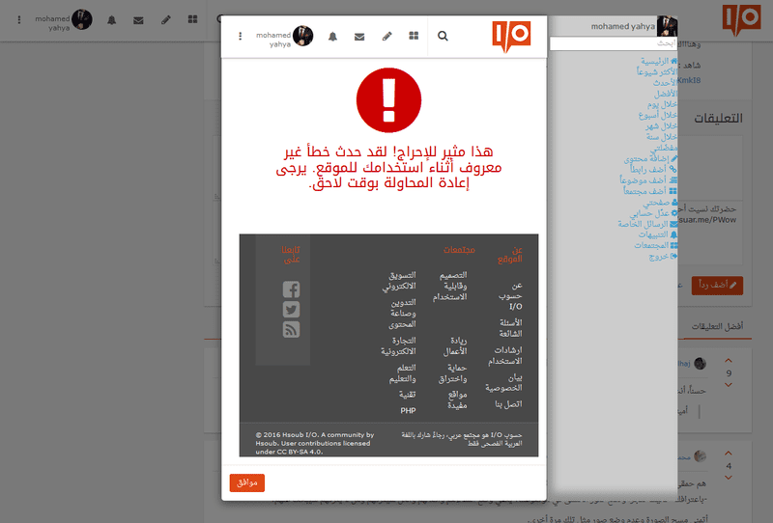Open the بيان الخصوصية footer link
The width and height of the screenshot is (773, 523).
pyautogui.click(x=503, y=383)
